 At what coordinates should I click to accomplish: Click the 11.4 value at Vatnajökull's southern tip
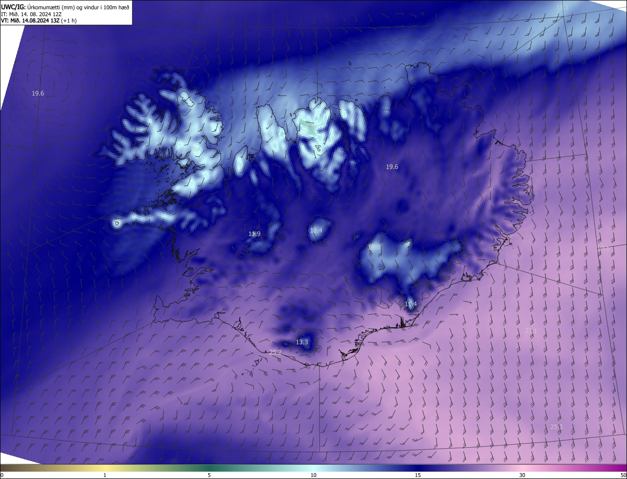[x=410, y=304]
